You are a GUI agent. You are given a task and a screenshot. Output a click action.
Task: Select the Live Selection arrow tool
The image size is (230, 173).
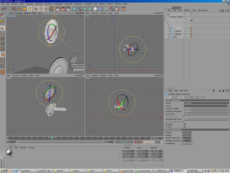coord(14,9)
